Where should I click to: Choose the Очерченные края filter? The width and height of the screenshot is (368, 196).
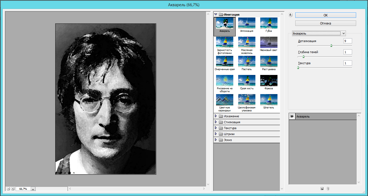[225, 63]
